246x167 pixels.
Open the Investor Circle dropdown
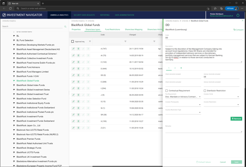[x=221, y=97]
